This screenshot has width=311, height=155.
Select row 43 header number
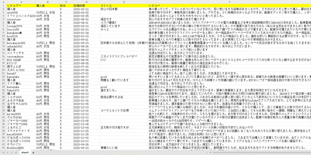pyautogui.click(x=3, y=148)
